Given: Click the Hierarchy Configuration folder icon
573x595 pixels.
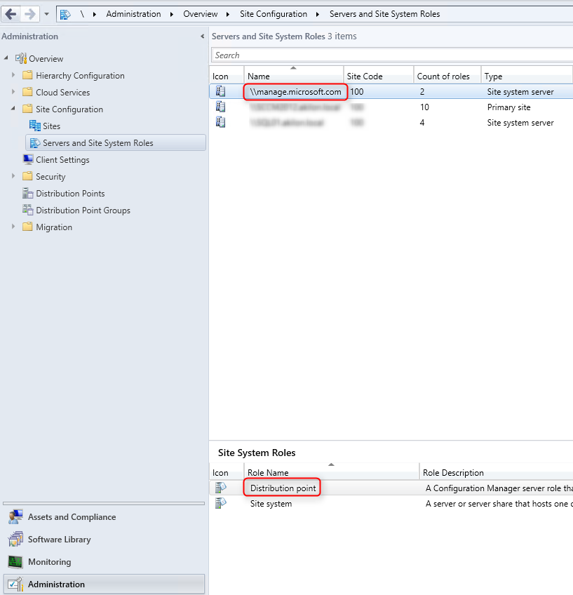Looking at the screenshot, I should point(27,75).
